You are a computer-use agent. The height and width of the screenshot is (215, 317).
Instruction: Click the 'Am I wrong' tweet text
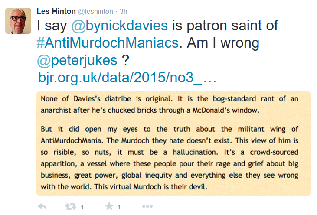223,43
